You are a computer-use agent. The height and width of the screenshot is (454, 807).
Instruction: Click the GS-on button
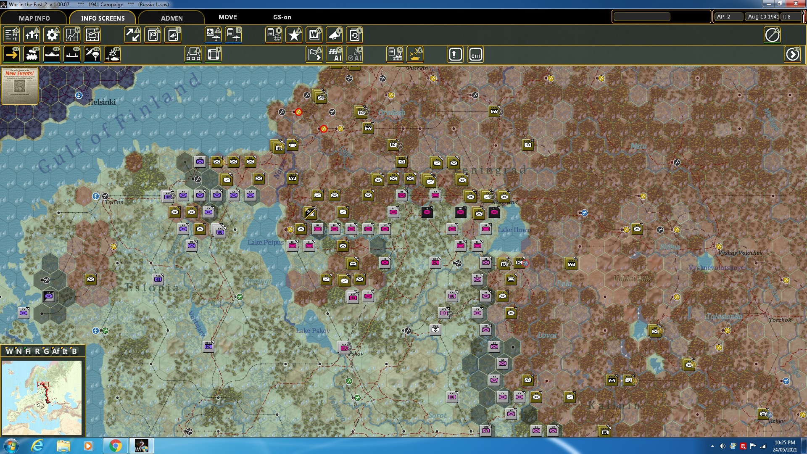tap(282, 17)
